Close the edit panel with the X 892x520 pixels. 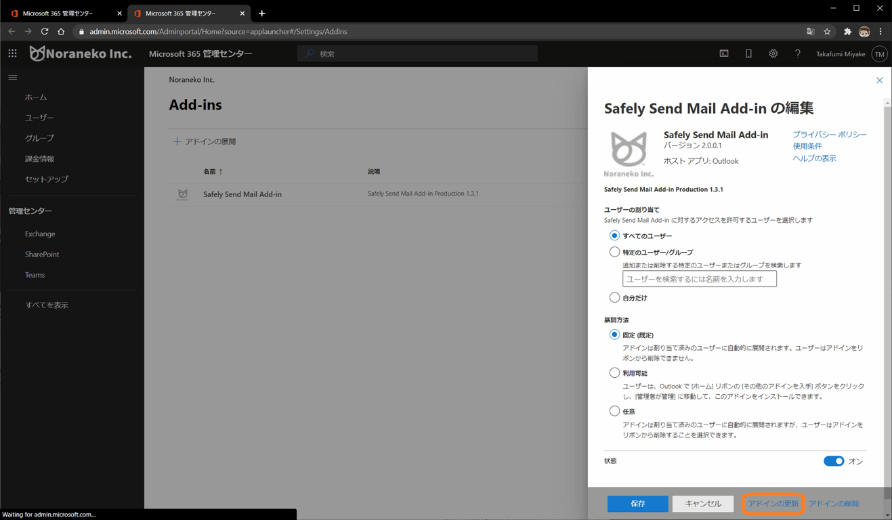pos(879,81)
